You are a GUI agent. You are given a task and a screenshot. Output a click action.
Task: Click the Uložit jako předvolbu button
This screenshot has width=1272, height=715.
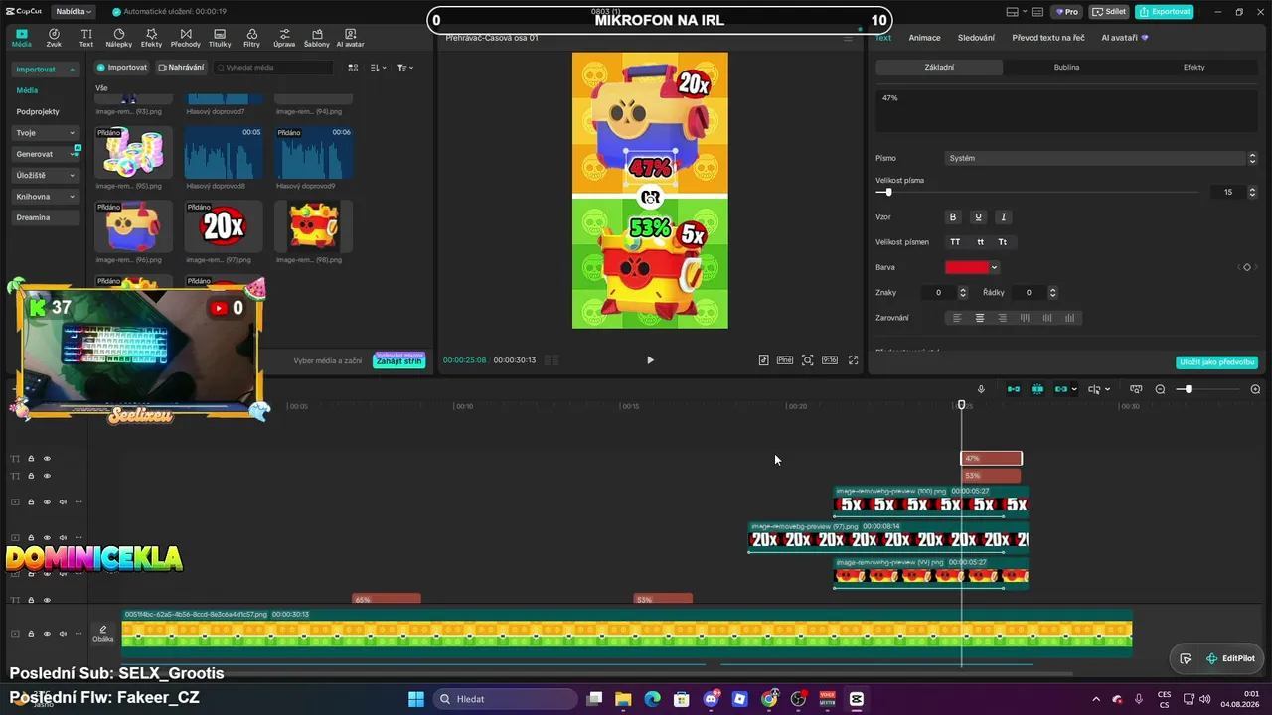1216,362
